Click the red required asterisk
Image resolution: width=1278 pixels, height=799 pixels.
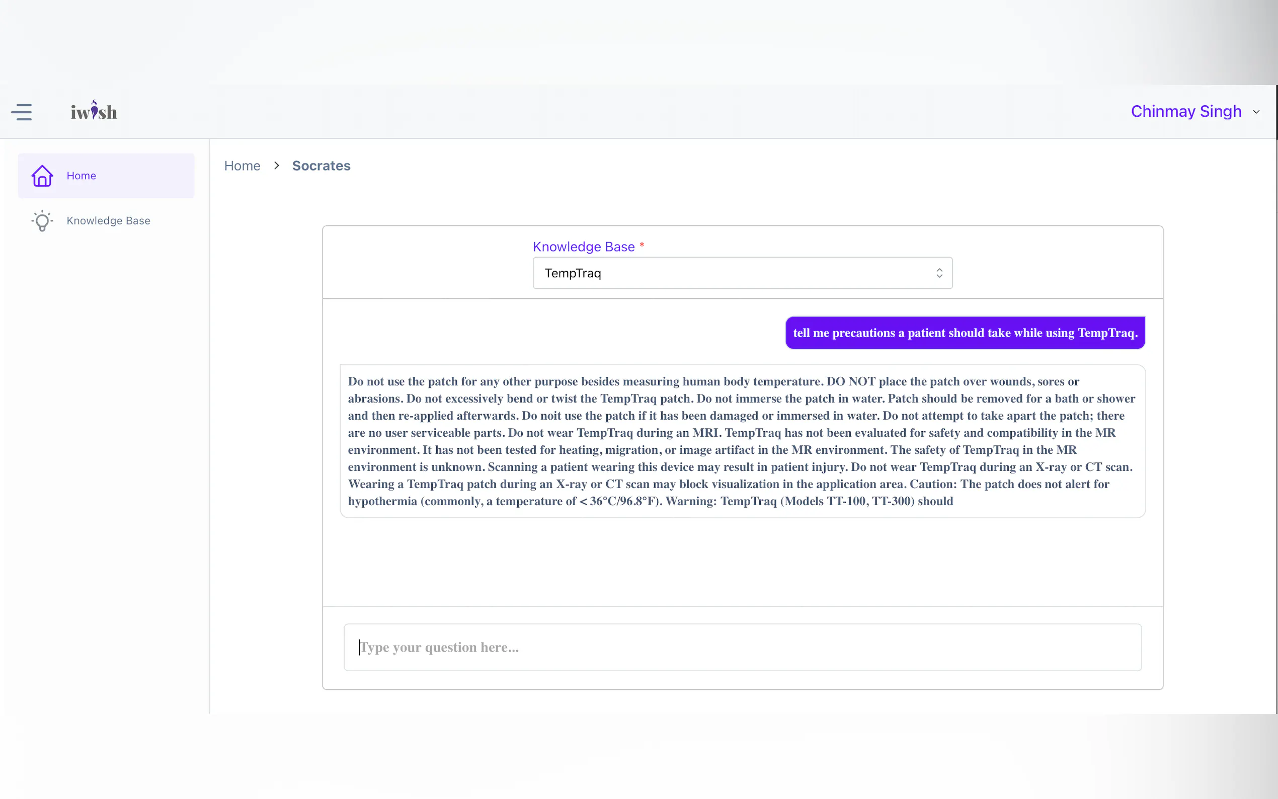642,246
